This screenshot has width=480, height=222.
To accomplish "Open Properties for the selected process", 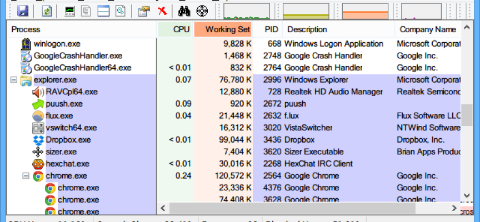I will pos(143,11).
